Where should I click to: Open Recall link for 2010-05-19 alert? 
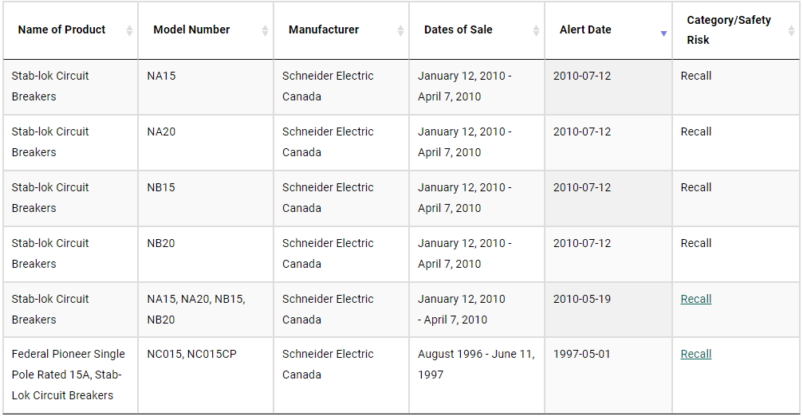tap(695, 299)
